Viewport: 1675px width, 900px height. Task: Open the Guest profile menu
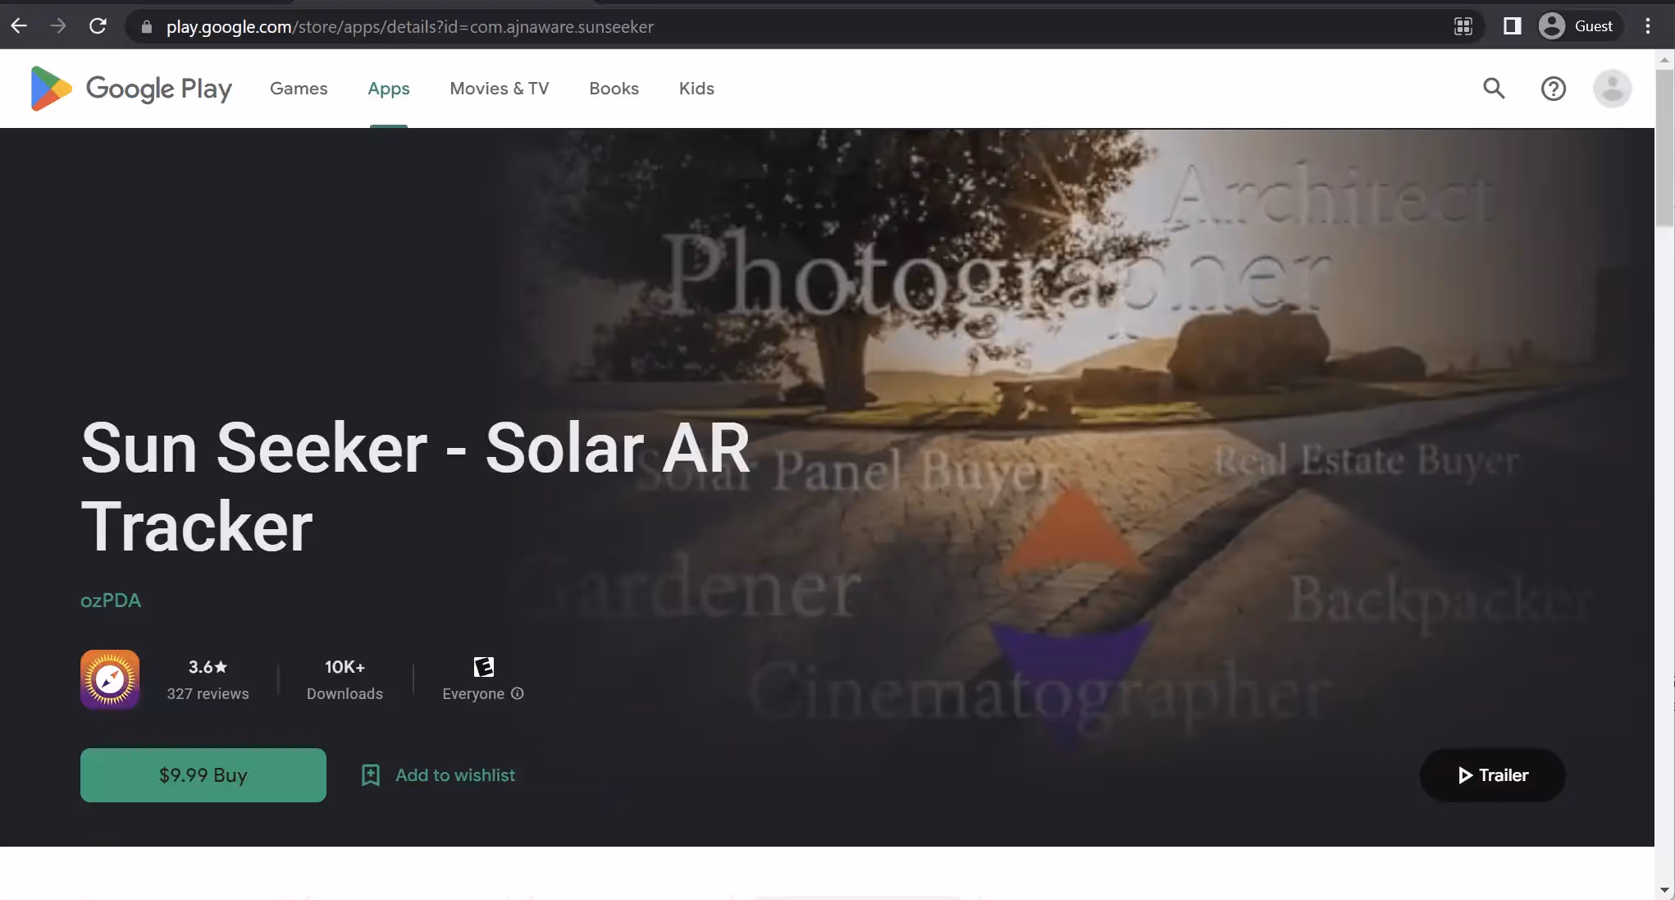pos(1578,25)
